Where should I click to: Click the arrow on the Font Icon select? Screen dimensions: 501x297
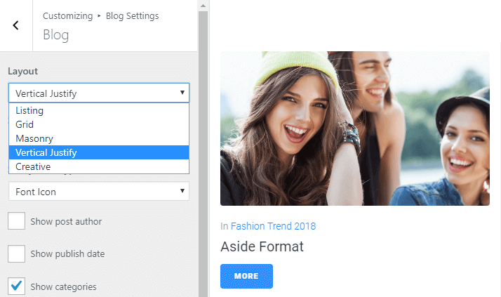pyautogui.click(x=182, y=191)
